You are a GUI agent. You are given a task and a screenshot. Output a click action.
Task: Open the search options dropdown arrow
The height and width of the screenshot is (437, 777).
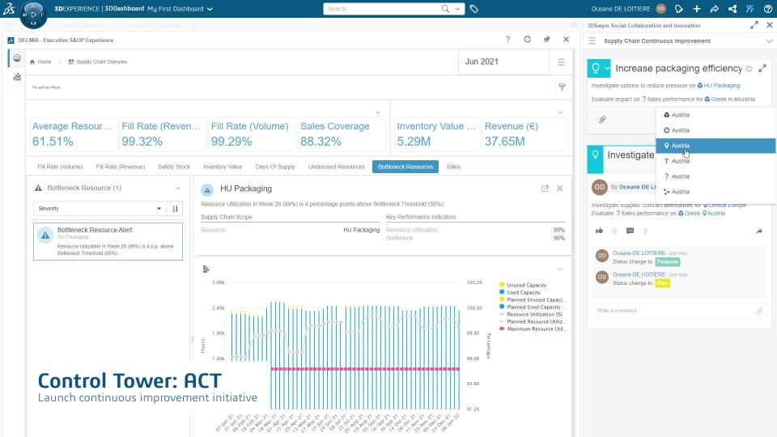[x=457, y=8]
